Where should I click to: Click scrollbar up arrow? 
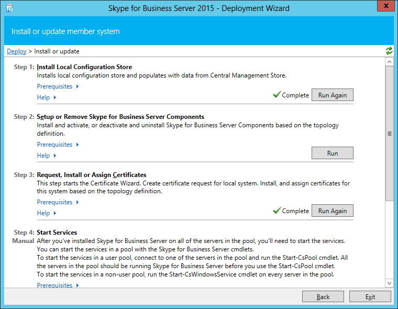point(389,62)
